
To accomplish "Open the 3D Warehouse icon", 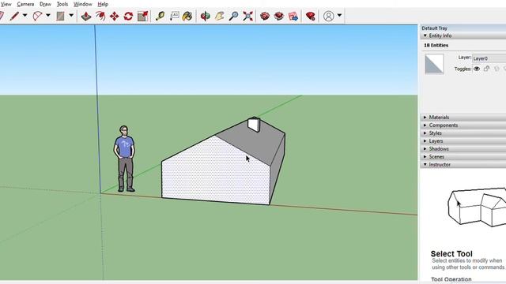I will (x=265, y=16).
